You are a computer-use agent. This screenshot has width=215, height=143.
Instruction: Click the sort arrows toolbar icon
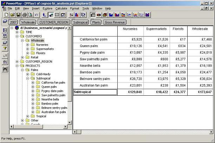(71, 15)
